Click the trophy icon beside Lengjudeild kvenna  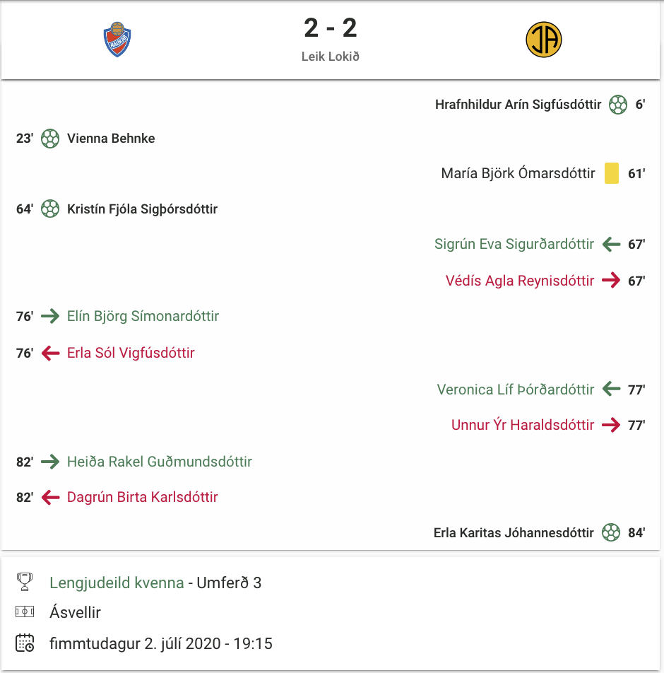click(x=25, y=582)
